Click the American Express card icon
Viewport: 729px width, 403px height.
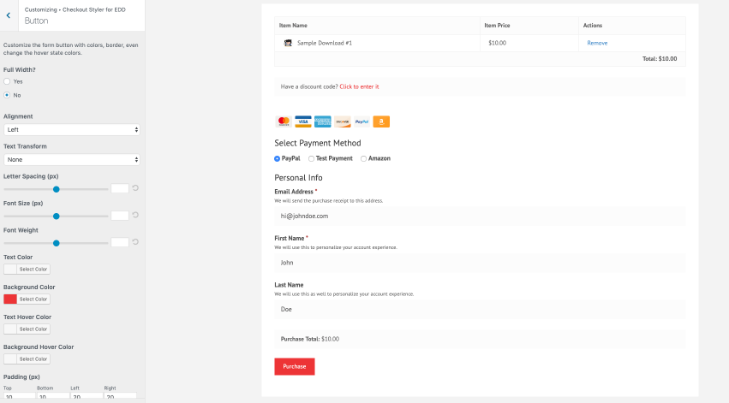pyautogui.click(x=323, y=121)
